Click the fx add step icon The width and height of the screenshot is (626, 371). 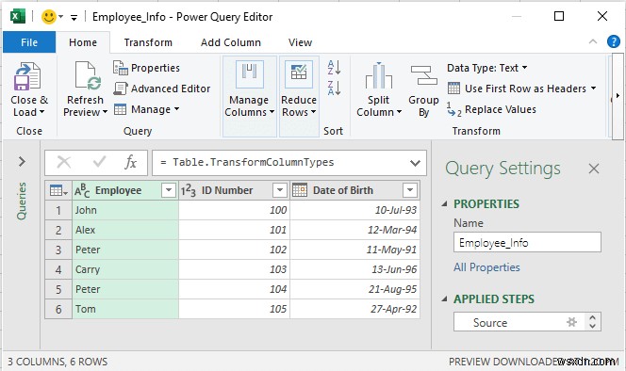click(130, 162)
